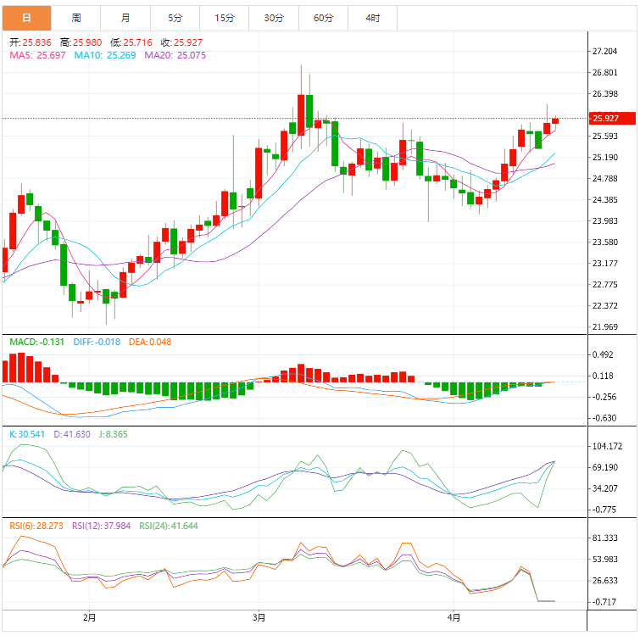Click the 21.969 price axis label
The height and width of the screenshot is (641, 640).
[605, 327]
